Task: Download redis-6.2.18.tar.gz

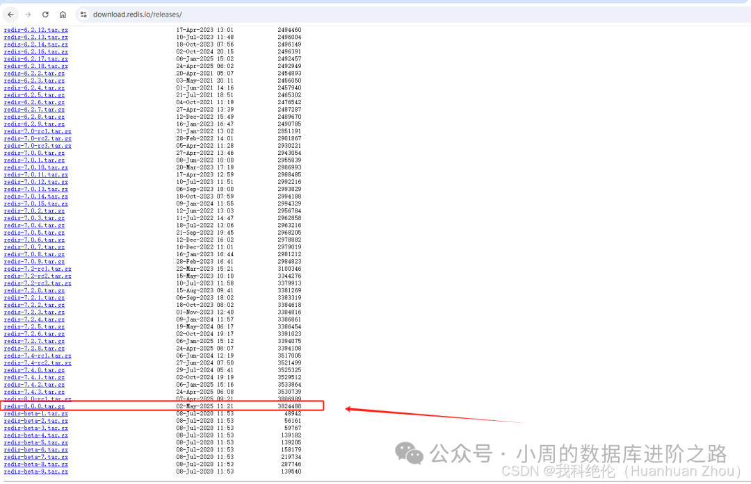Action: pyautogui.click(x=36, y=66)
